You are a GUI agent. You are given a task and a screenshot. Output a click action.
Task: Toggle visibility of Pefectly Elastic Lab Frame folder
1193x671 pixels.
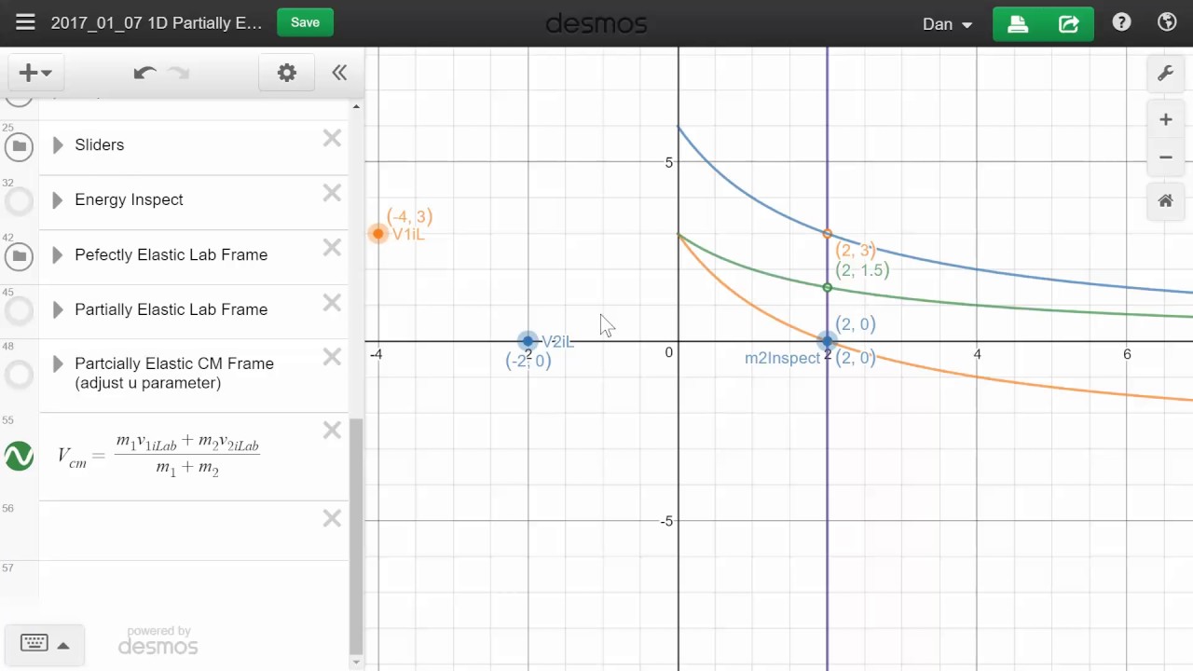[19, 256]
